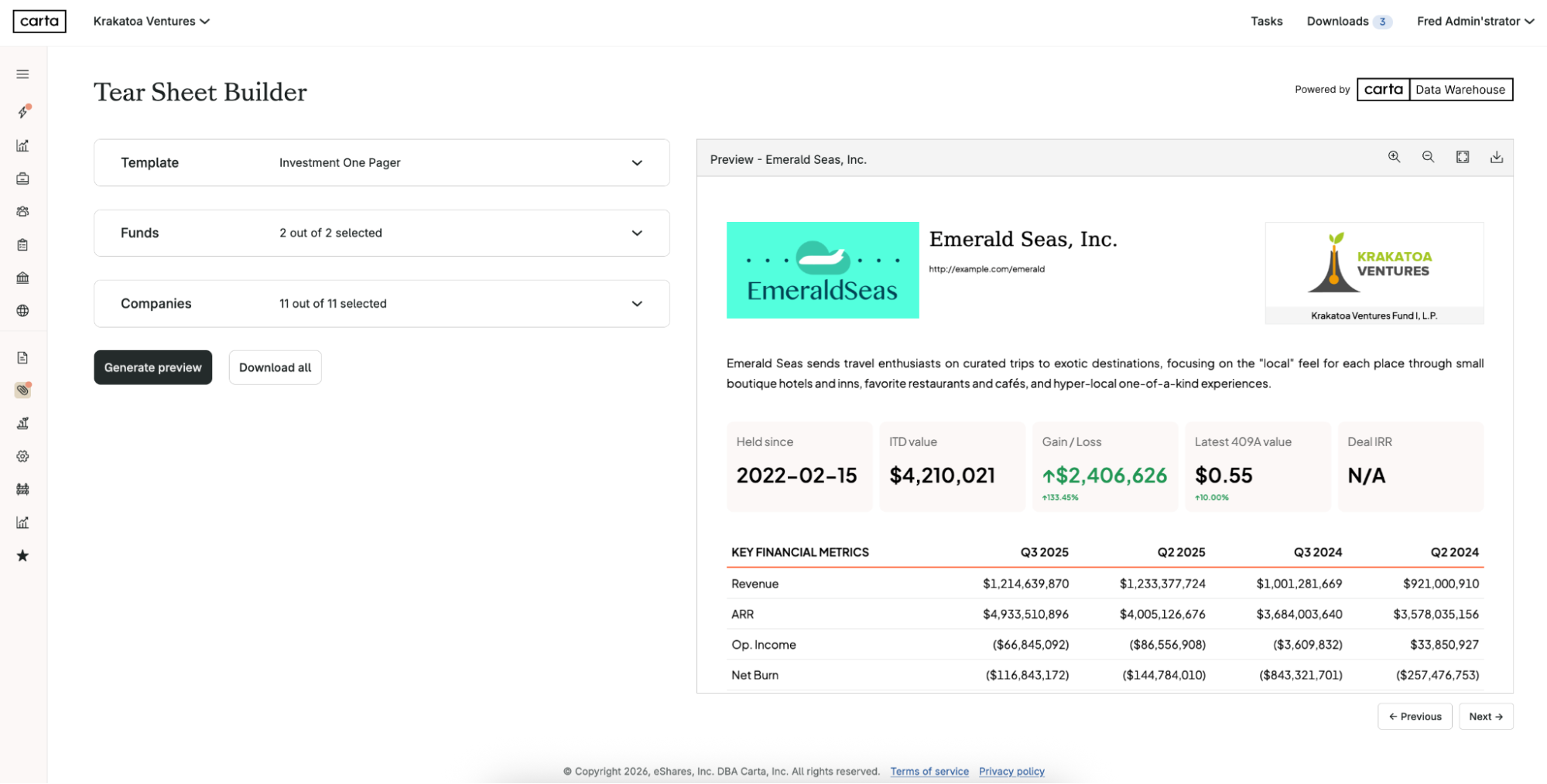Go to the Tasks menu item
The width and height of the screenshot is (1547, 784).
pos(1266,21)
